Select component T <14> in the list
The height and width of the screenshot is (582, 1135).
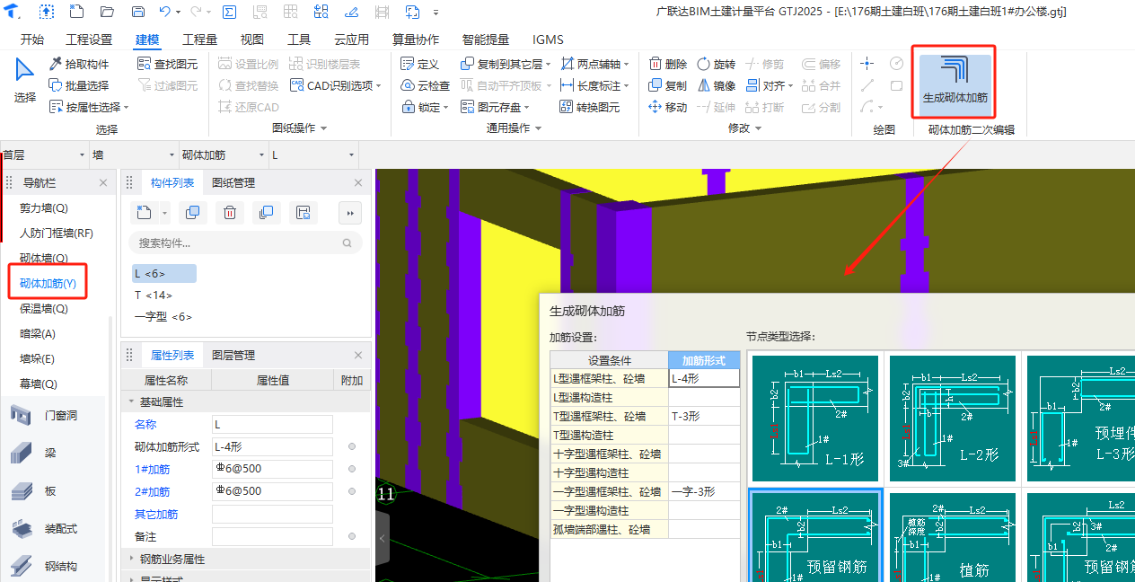tap(153, 295)
